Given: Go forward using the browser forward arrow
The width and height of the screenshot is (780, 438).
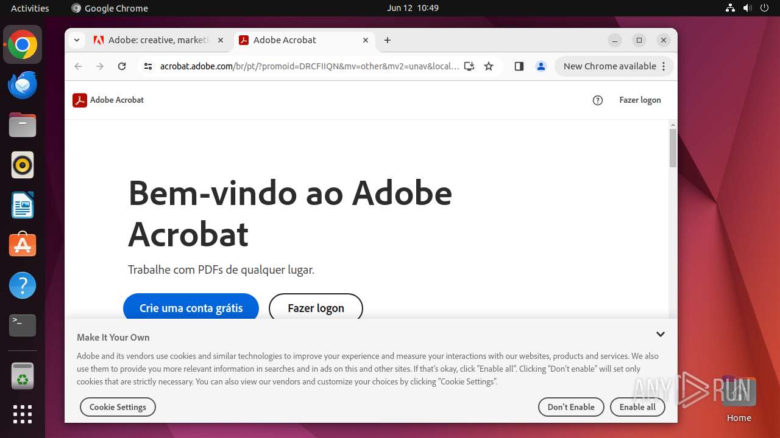Looking at the screenshot, I should (x=100, y=66).
